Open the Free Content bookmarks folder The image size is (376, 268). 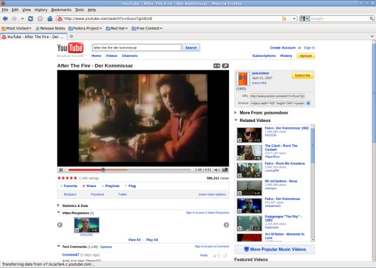pyautogui.click(x=147, y=28)
